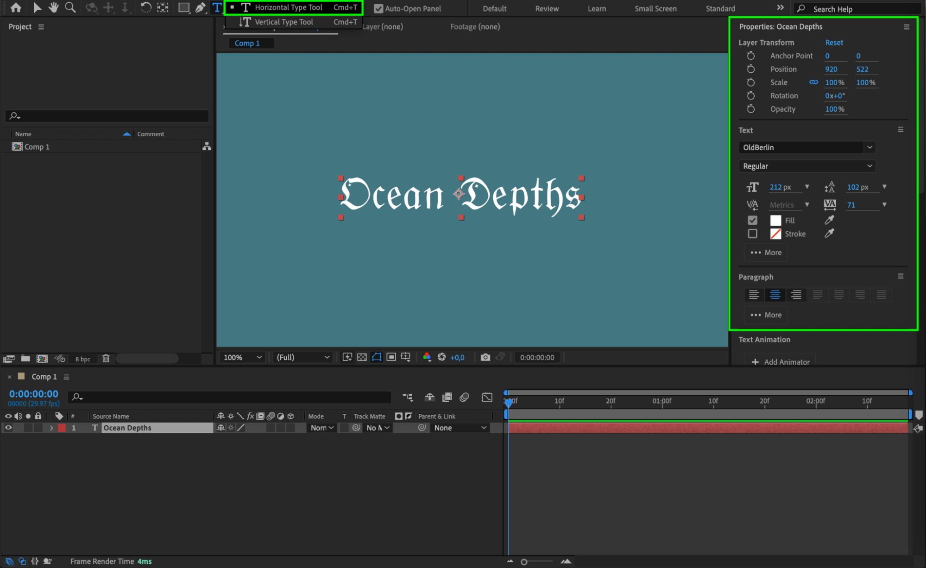This screenshot has width=926, height=568.
Task: Open the 100% magnification dropdown
Action: click(242, 357)
